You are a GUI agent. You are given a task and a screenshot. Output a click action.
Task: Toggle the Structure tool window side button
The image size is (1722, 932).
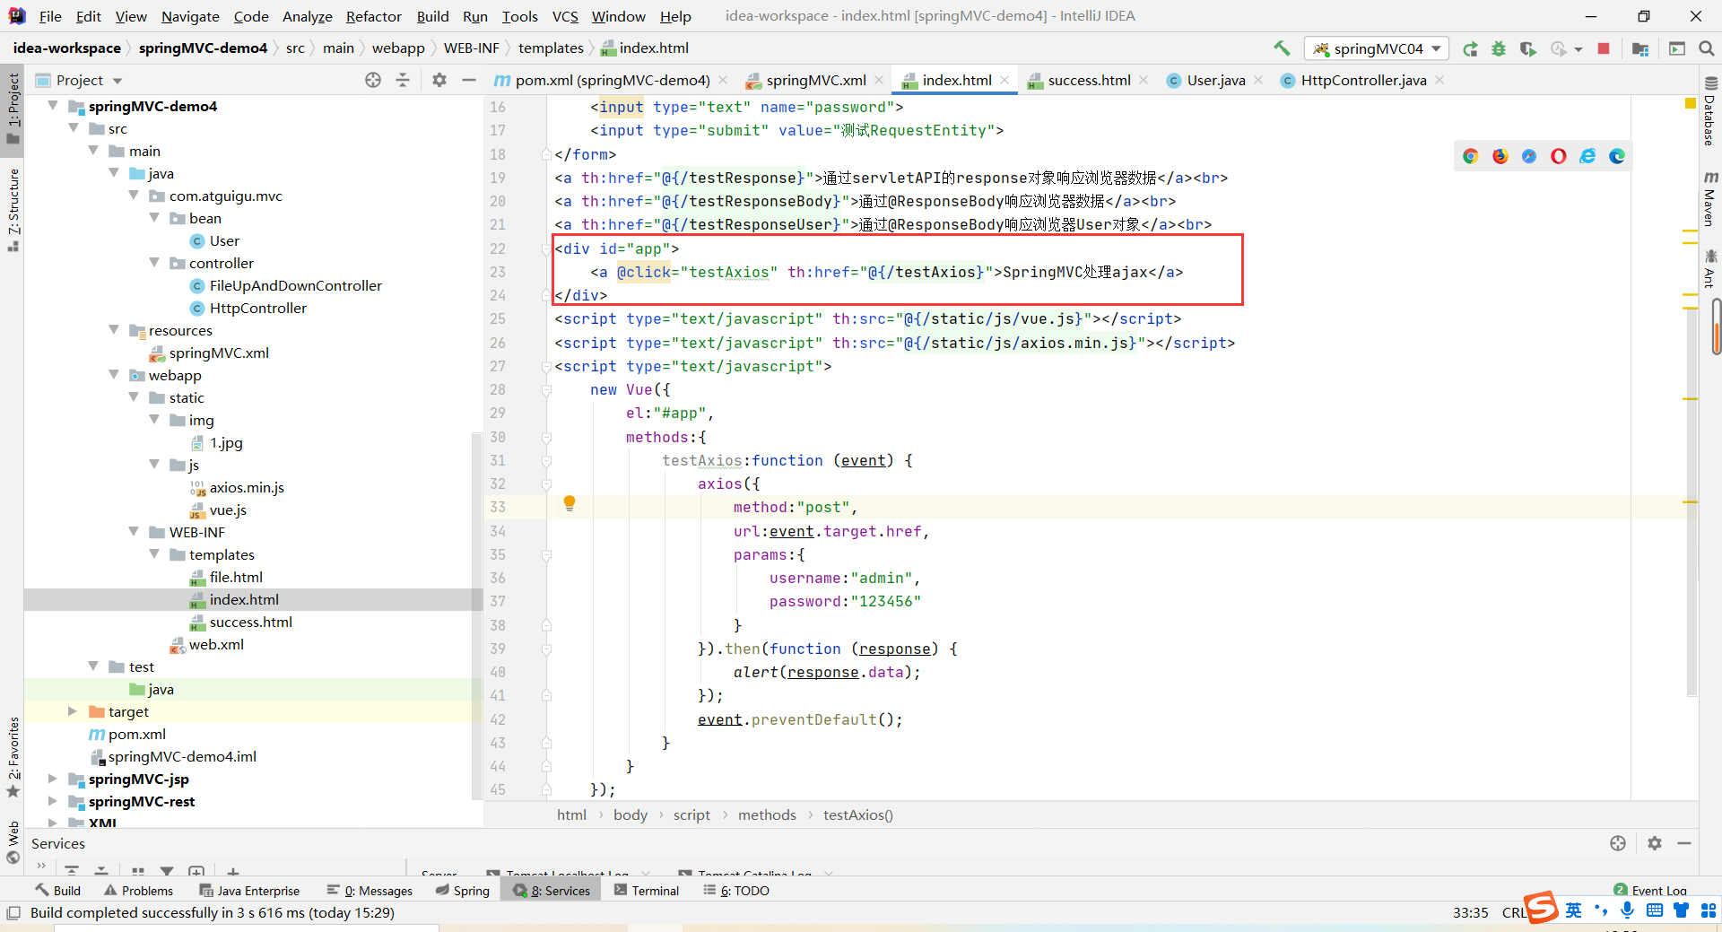pyautogui.click(x=13, y=210)
